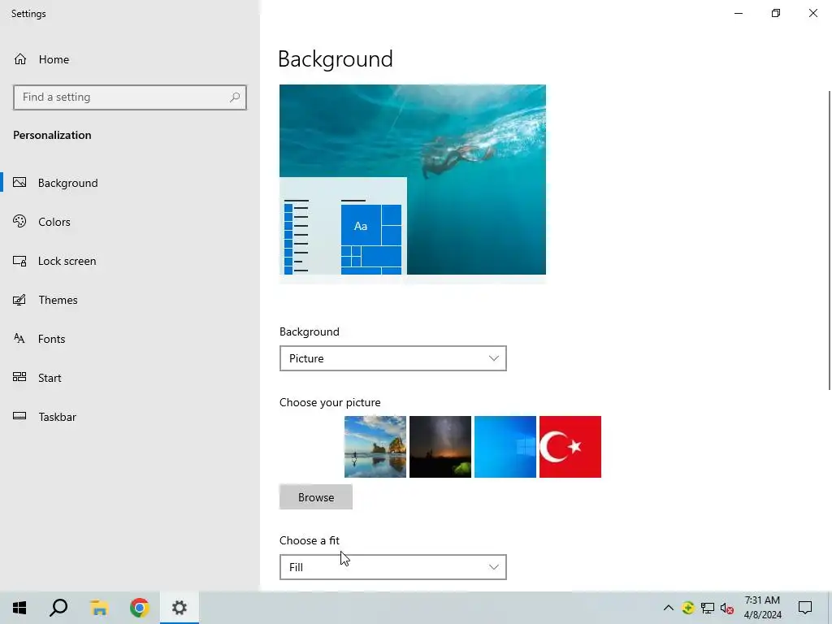832x624 pixels.
Task: Minimize the Settings window
Action: pos(739,13)
